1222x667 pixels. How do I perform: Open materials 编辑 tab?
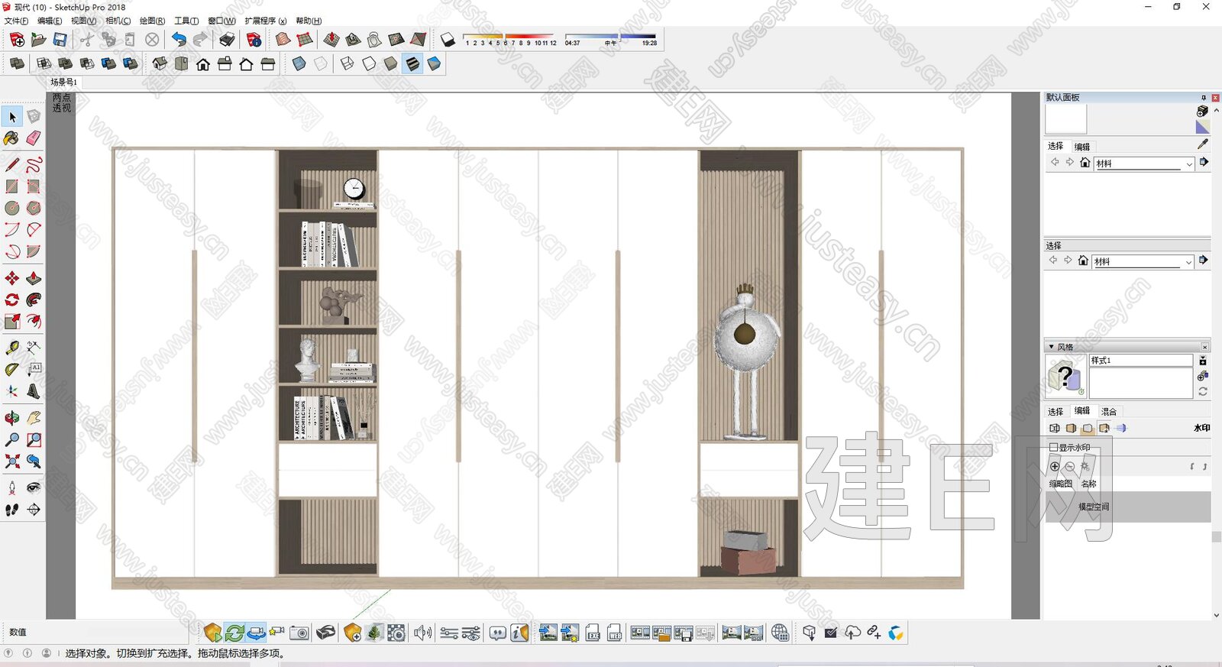1082,147
